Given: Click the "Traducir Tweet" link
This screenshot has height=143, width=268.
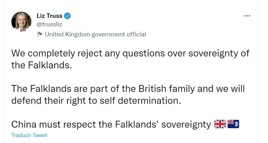Looking at the screenshot, I should pyautogui.click(x=29, y=135).
